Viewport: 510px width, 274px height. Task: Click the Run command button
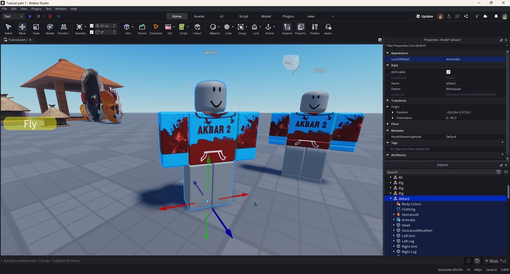pos(496,261)
